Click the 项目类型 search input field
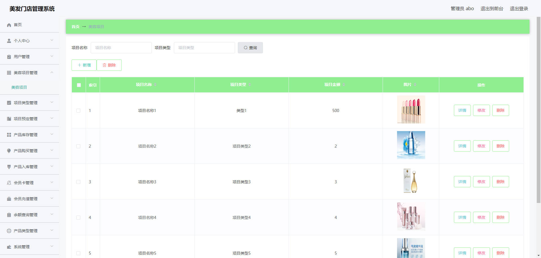541x258 pixels. (204, 48)
